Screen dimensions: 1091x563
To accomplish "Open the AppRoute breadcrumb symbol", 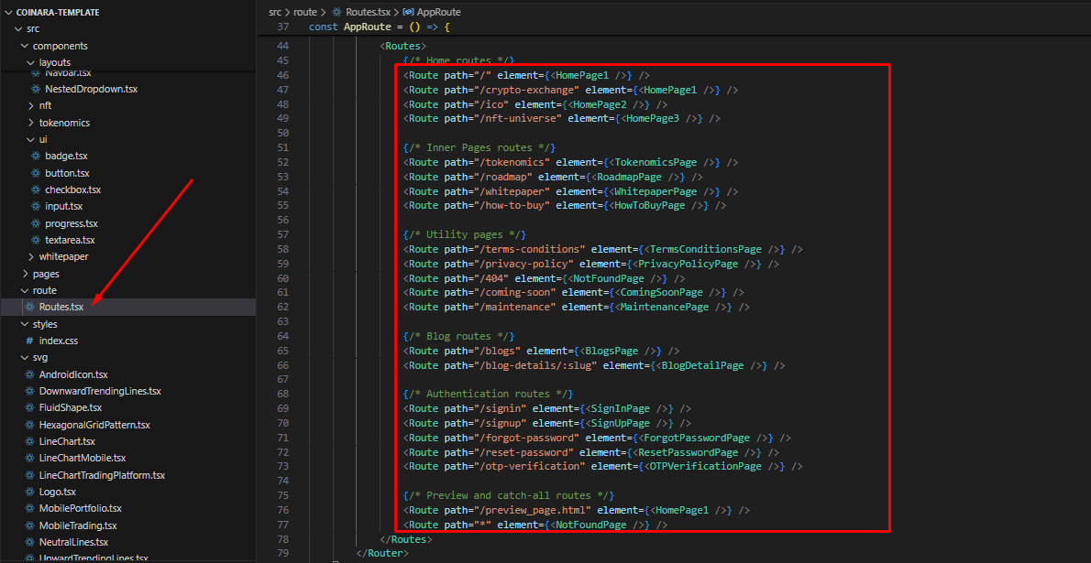I will 438,12.
